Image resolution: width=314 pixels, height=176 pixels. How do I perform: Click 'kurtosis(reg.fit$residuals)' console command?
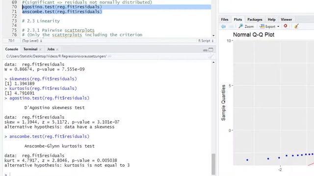[x=43, y=88]
